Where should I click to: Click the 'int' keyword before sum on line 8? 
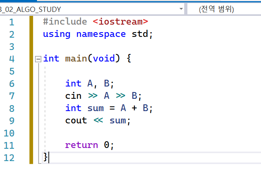click(x=73, y=108)
